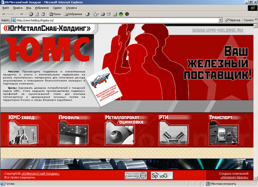Print the page with the printer icon

103,14
